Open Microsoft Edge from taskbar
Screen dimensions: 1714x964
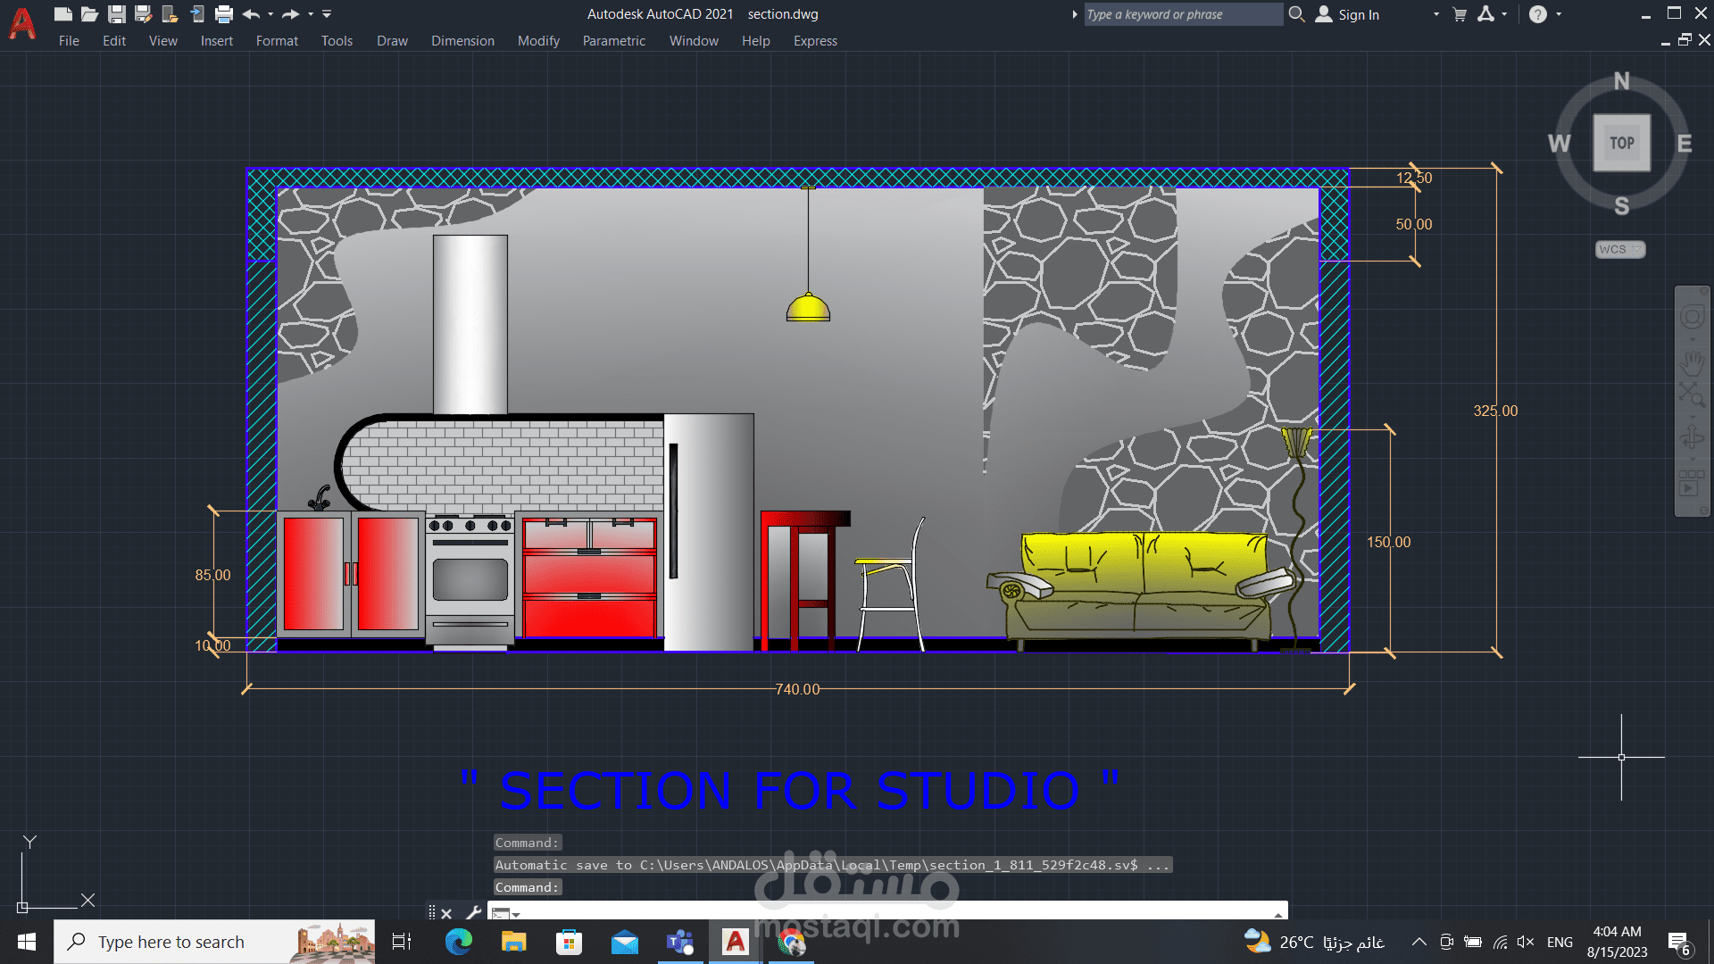click(x=459, y=942)
